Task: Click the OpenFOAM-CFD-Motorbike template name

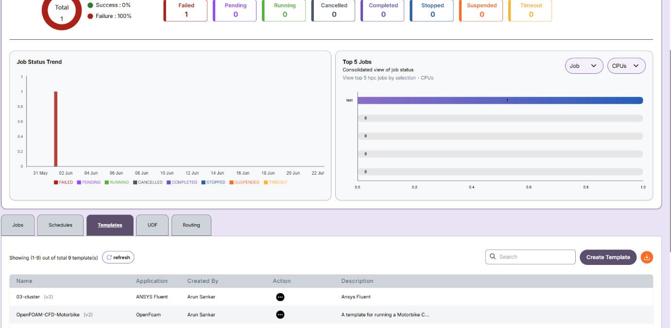Action: click(x=48, y=315)
